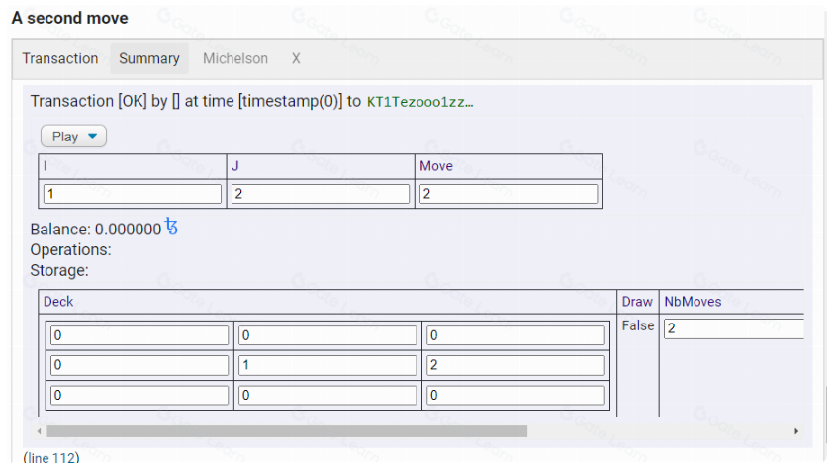The image size is (834, 463).
Task: Click the I parameter input field
Action: point(133,194)
